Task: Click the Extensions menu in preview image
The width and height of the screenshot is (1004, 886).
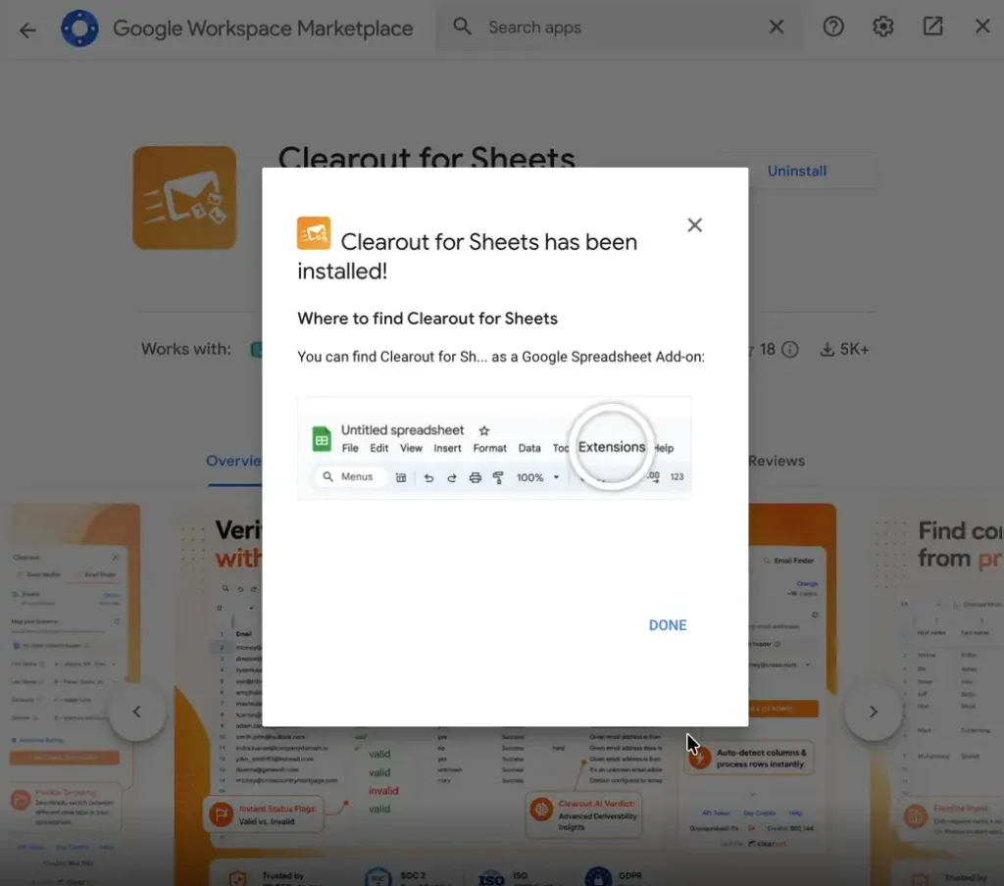Action: click(x=612, y=447)
